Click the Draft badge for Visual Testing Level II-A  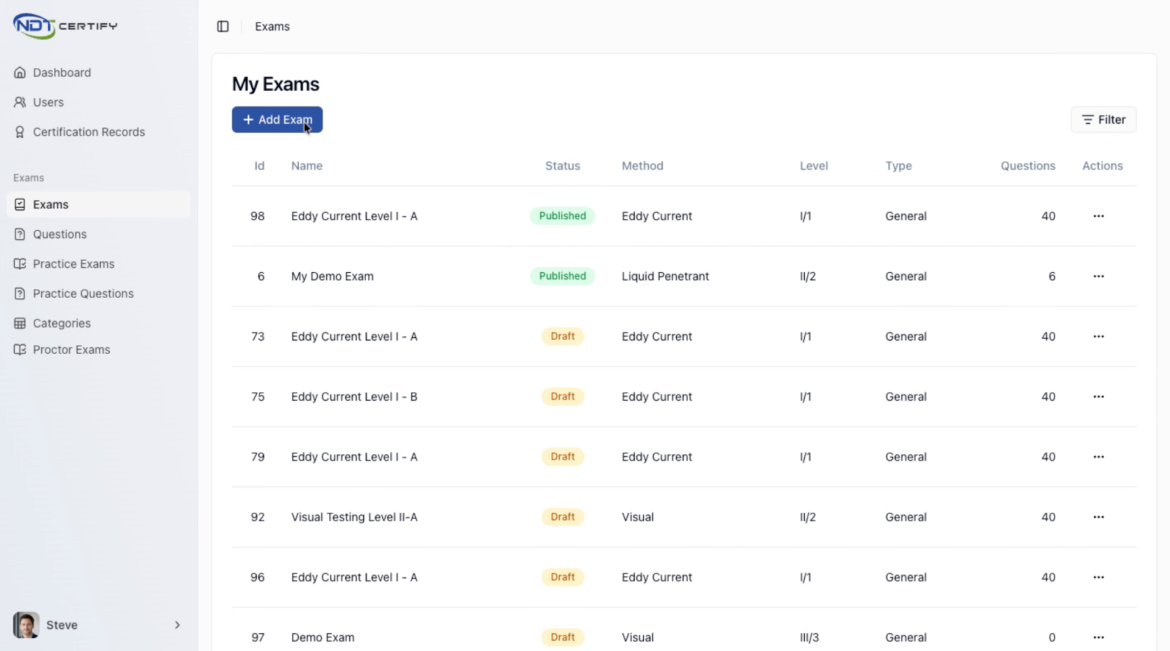point(562,517)
